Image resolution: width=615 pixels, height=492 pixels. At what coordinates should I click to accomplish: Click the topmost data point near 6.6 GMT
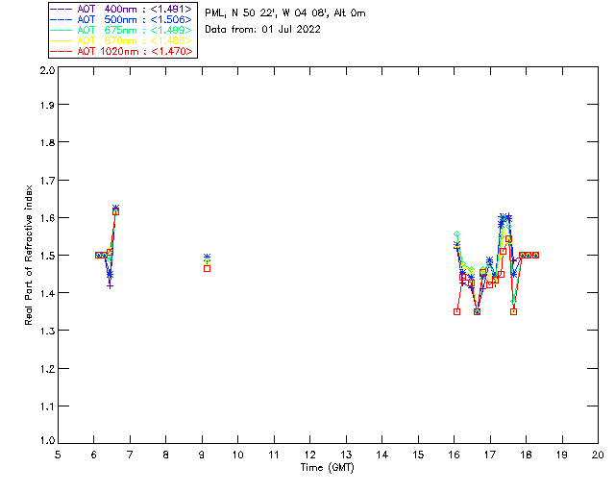115,209
